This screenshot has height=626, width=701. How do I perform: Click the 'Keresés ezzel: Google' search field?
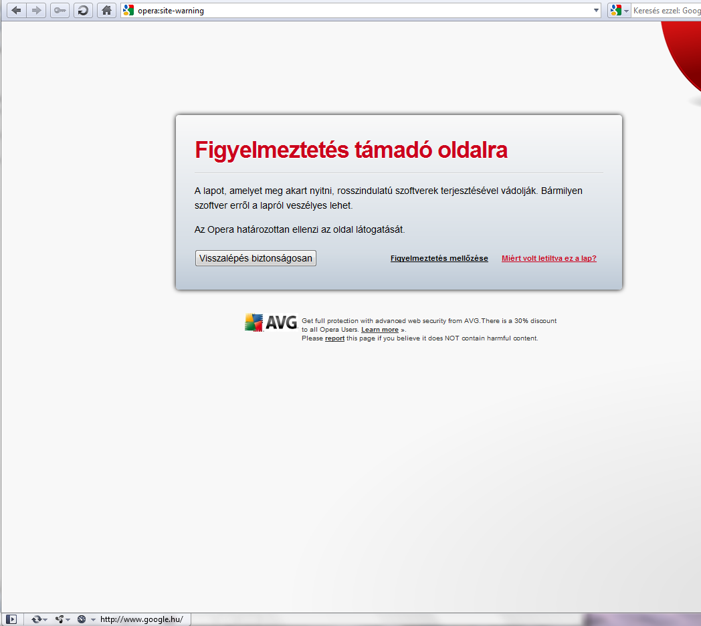tap(666, 11)
